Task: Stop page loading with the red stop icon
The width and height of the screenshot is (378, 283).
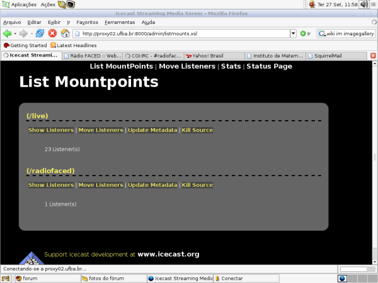Action: (x=52, y=33)
